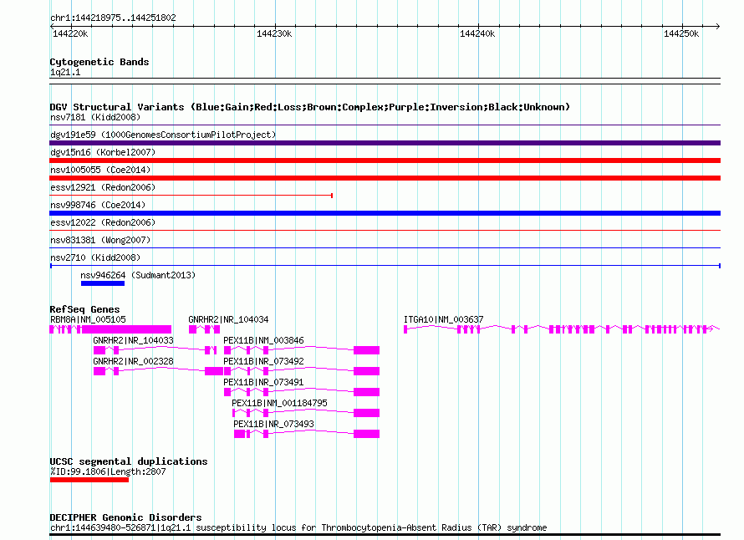Select the DECIPHER Genomic Disorders track title

pos(125,517)
